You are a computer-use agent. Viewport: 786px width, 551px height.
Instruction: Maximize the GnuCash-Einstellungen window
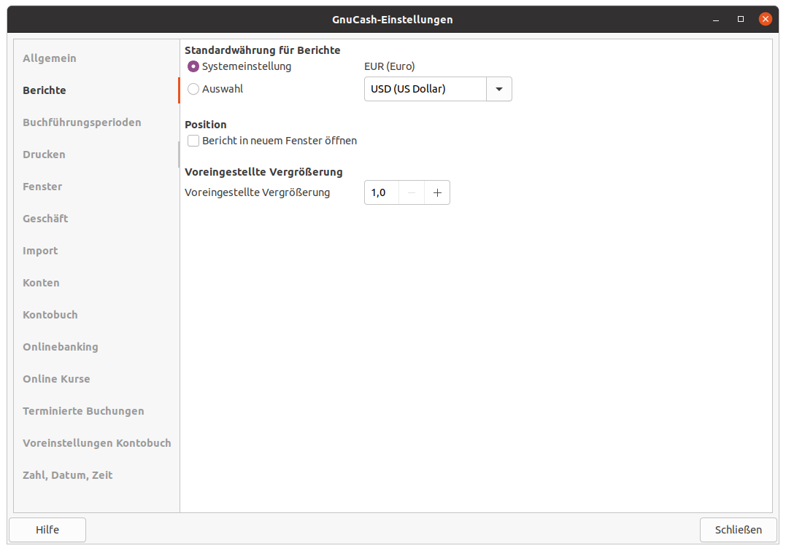tap(741, 19)
